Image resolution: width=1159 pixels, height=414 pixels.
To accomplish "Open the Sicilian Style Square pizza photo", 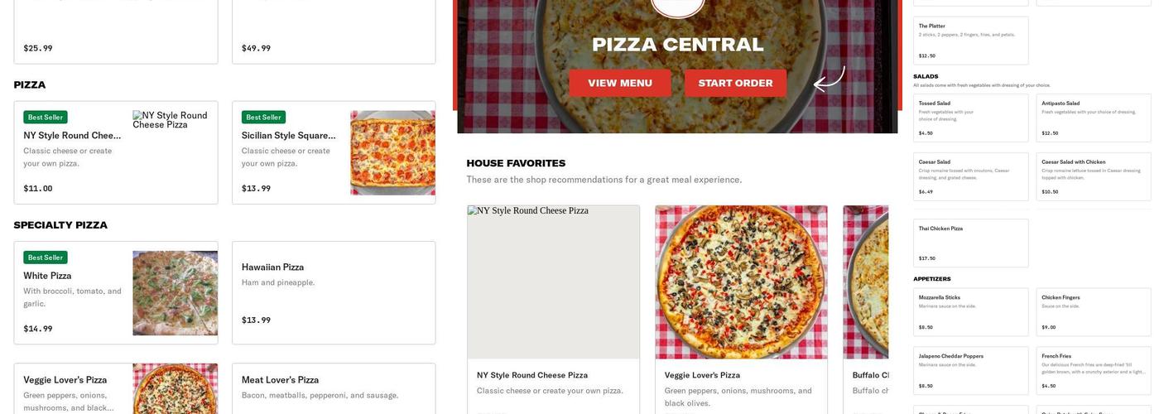I will click(x=392, y=152).
